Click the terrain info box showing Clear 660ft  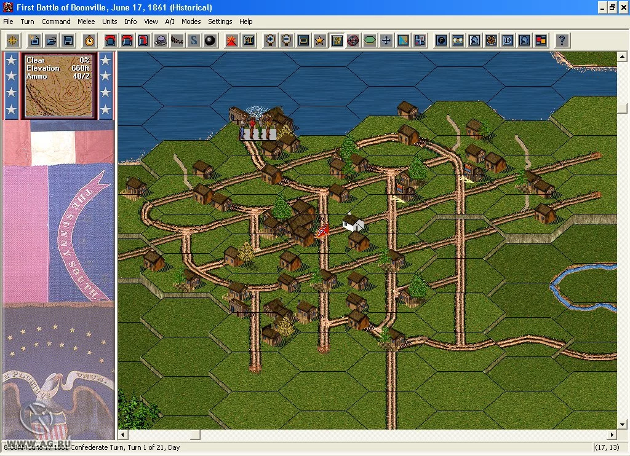coord(58,85)
